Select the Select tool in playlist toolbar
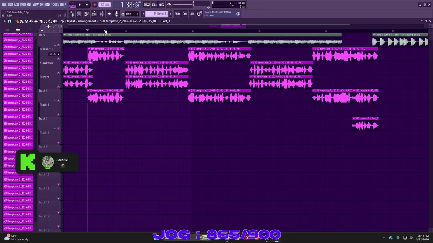Image resolution: width=433 pixels, height=243 pixels. 45,21
